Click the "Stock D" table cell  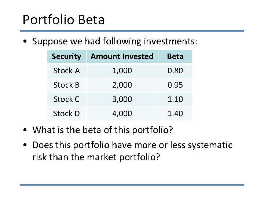[x=66, y=113]
